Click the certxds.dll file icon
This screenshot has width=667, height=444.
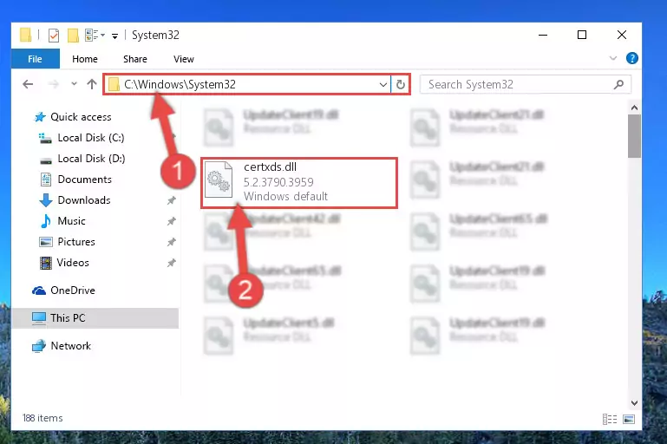pyautogui.click(x=219, y=180)
